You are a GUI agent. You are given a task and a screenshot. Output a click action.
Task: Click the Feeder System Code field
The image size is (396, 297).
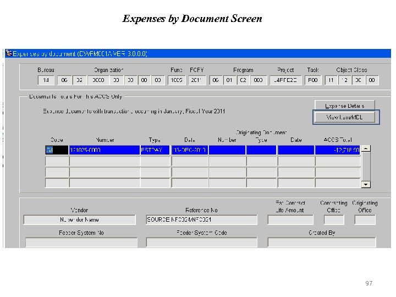click(201, 243)
